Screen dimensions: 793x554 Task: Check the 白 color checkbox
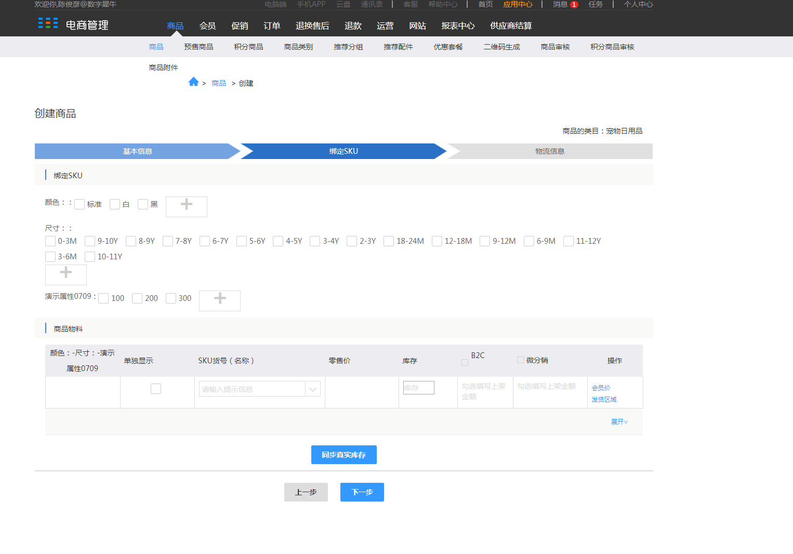tap(115, 204)
